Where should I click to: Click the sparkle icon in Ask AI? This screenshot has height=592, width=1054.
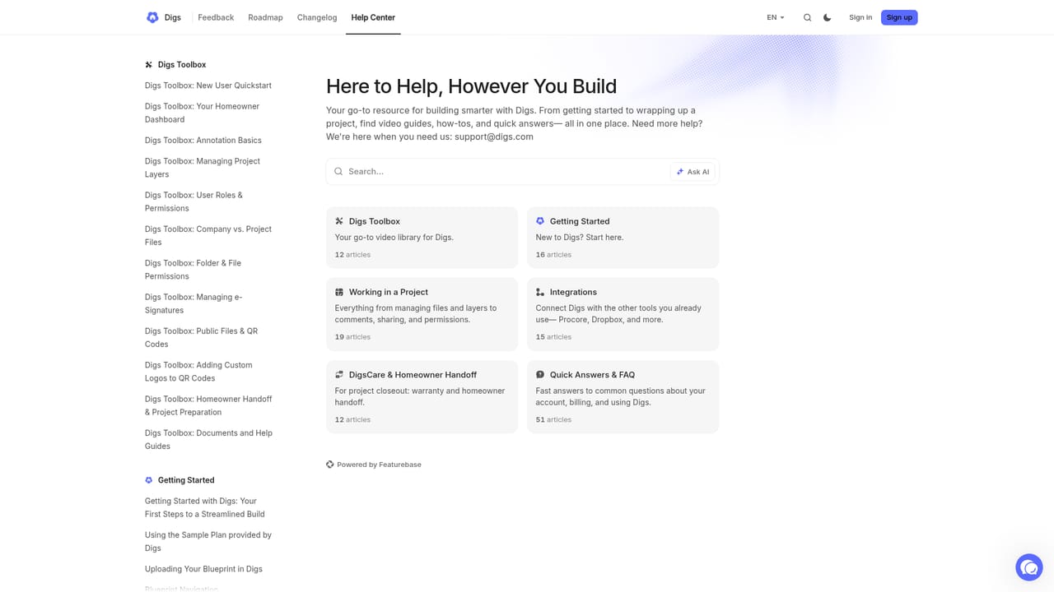click(x=680, y=172)
